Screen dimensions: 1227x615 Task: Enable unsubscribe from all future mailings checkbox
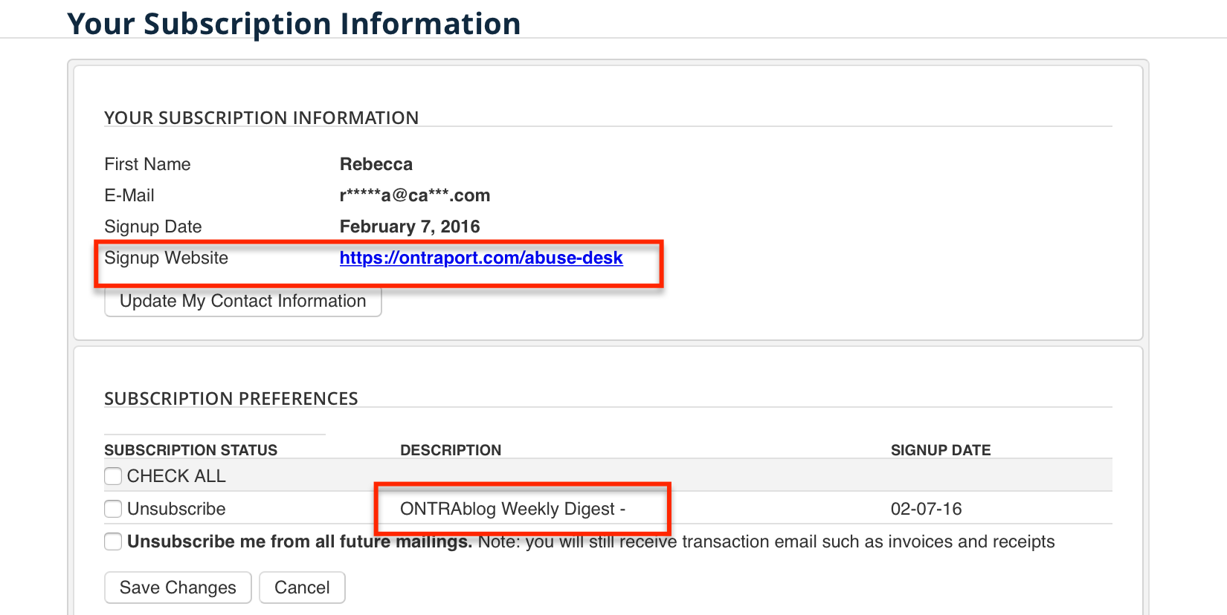[x=113, y=541]
